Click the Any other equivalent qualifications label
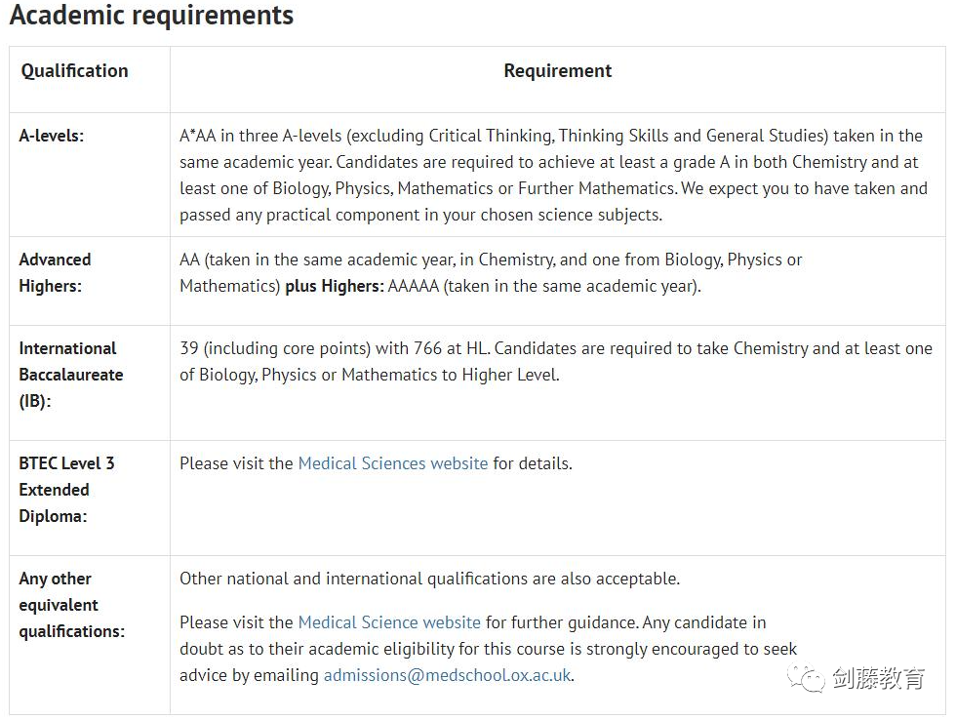Screen dimensions: 956x720 [x=71, y=605]
